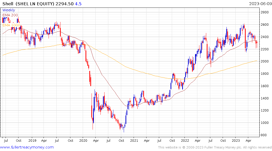Click the 1800 price axis label
The height and width of the screenshot is (151, 272).
coord(265,74)
